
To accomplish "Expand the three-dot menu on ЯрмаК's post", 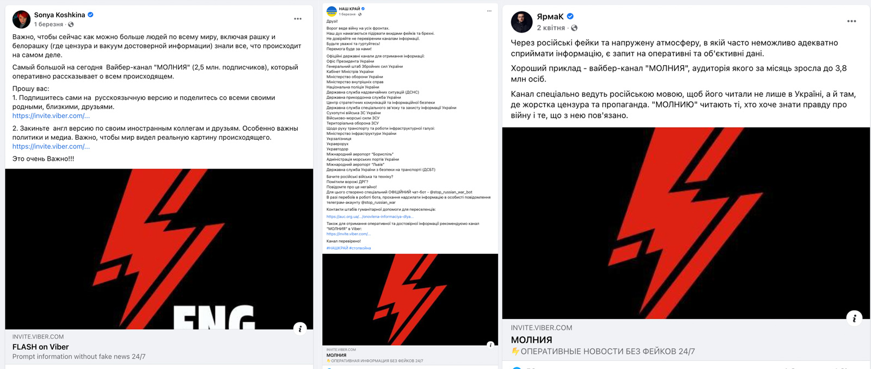I will (x=851, y=21).
